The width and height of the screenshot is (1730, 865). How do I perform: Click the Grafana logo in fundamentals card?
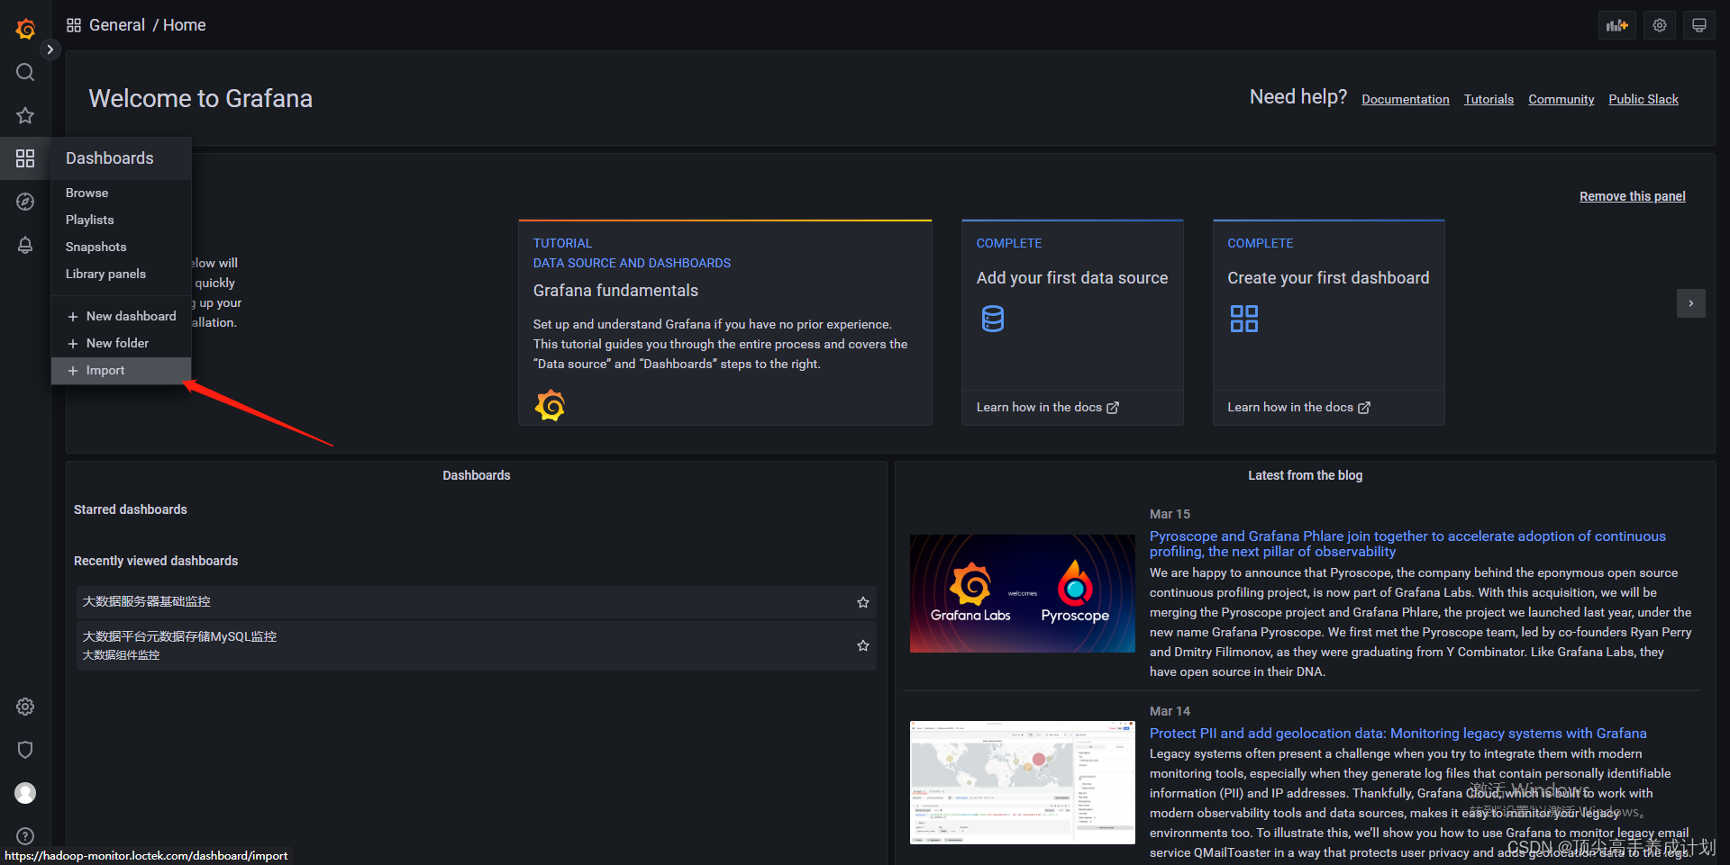point(550,405)
